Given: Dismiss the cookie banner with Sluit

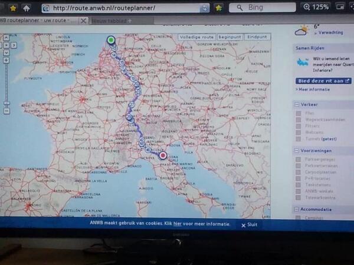Looking at the screenshot, I should pyautogui.click(x=249, y=225).
